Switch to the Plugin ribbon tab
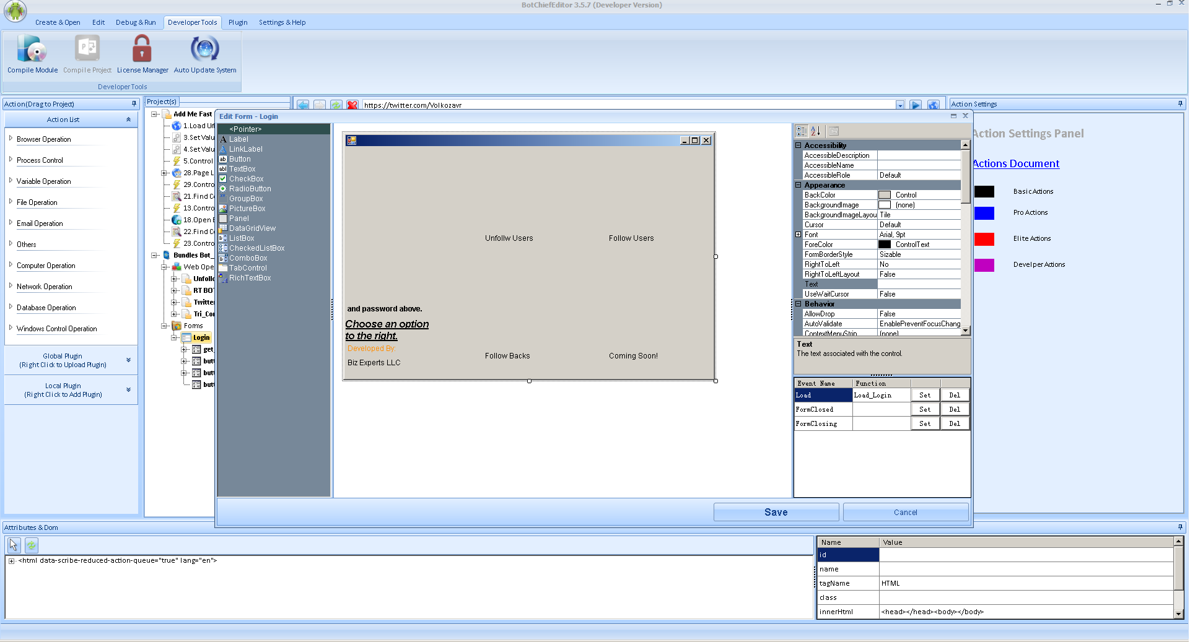This screenshot has height=642, width=1190. [x=238, y=22]
